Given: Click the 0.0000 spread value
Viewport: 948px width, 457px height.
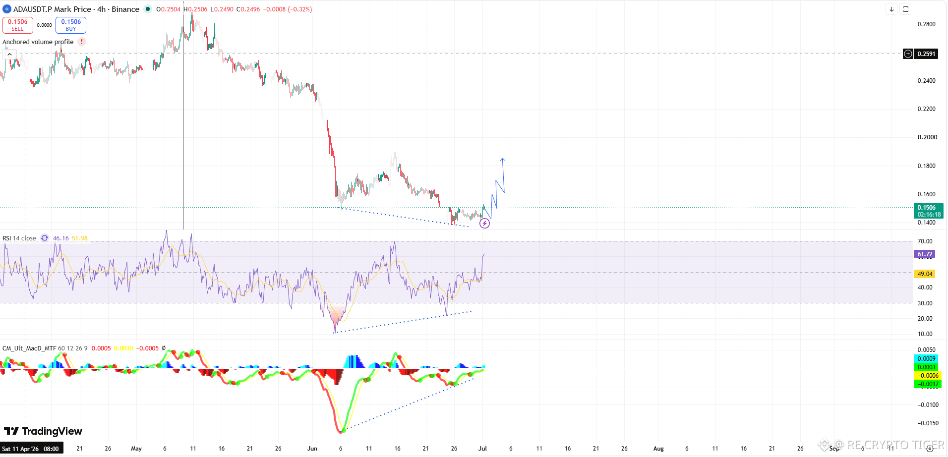Looking at the screenshot, I should pos(44,25).
